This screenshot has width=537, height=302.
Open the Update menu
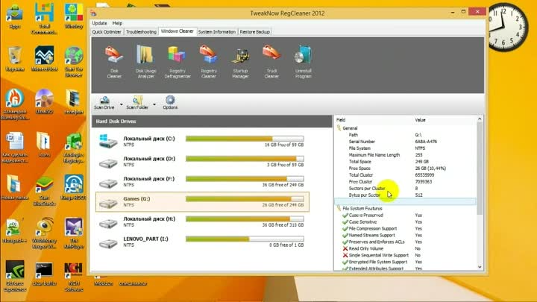coord(99,23)
